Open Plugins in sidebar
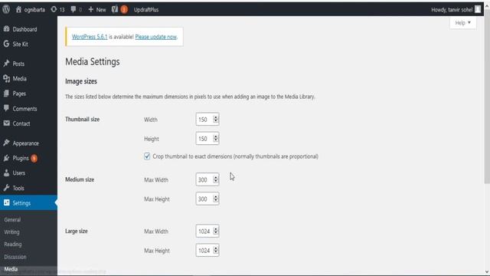 point(21,158)
